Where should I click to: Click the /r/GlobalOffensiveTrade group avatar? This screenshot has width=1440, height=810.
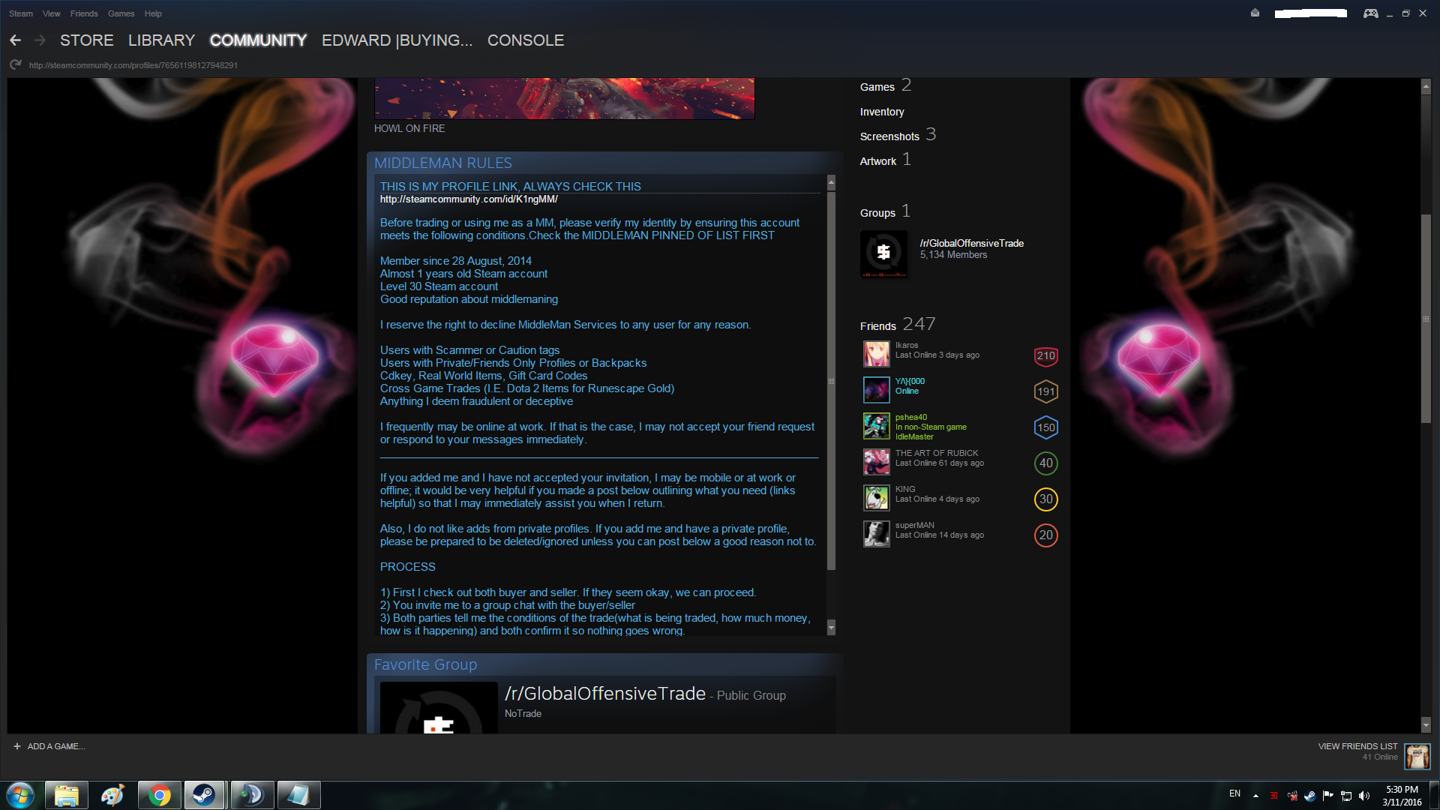[883, 253]
